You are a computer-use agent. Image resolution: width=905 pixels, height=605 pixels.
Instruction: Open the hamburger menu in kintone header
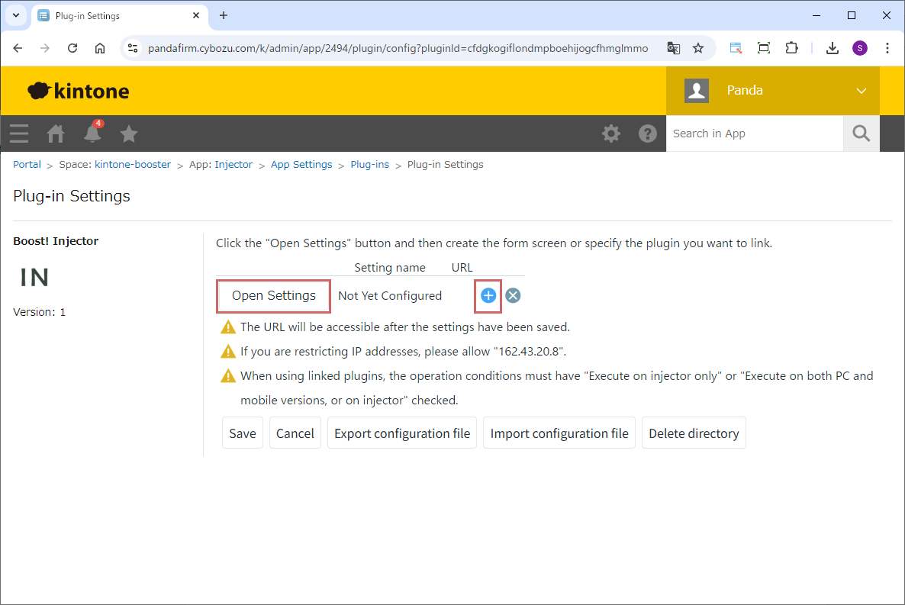tap(19, 134)
